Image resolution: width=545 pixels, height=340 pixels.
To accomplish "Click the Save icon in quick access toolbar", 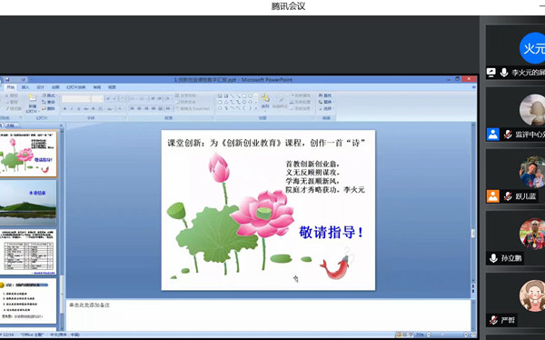I will [7, 80].
